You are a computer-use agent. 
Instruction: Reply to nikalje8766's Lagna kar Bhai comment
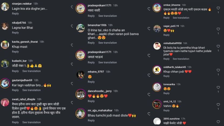click(15, 33)
